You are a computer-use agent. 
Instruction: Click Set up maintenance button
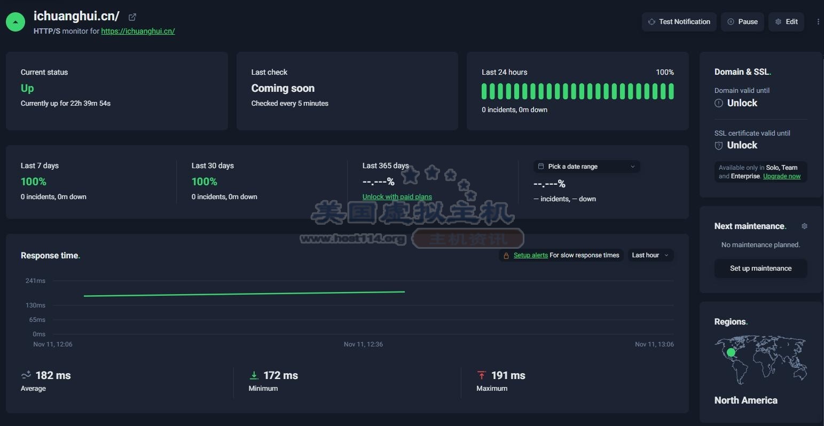pos(760,269)
